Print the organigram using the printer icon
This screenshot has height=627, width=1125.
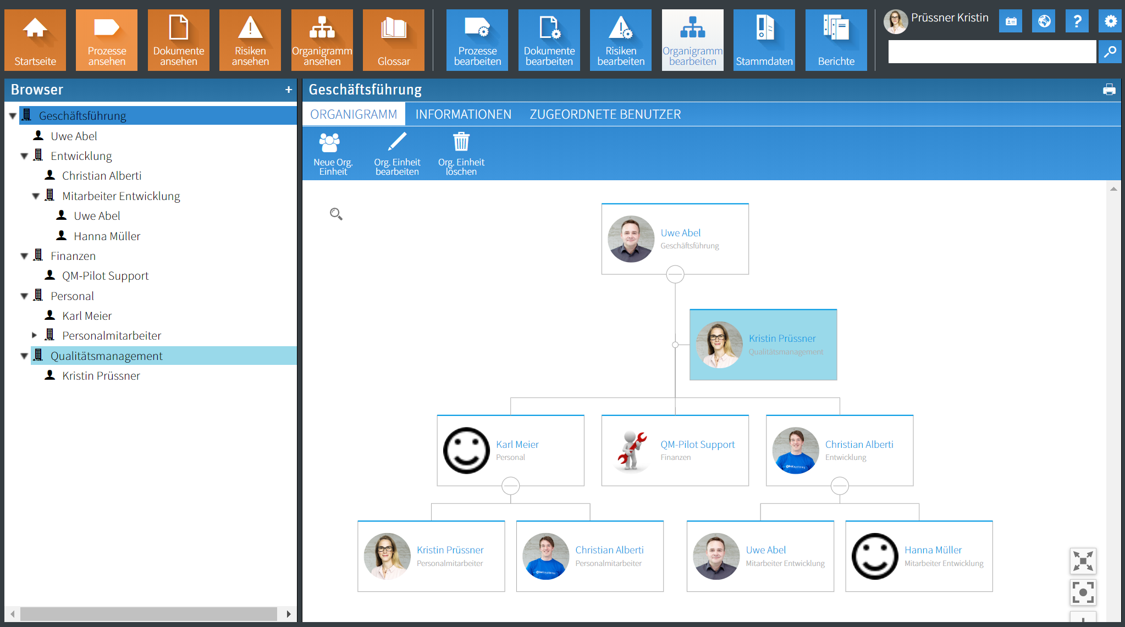point(1110,89)
